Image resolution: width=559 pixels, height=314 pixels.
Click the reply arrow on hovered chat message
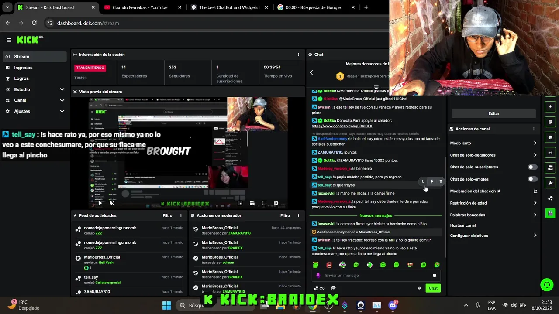tap(423, 181)
